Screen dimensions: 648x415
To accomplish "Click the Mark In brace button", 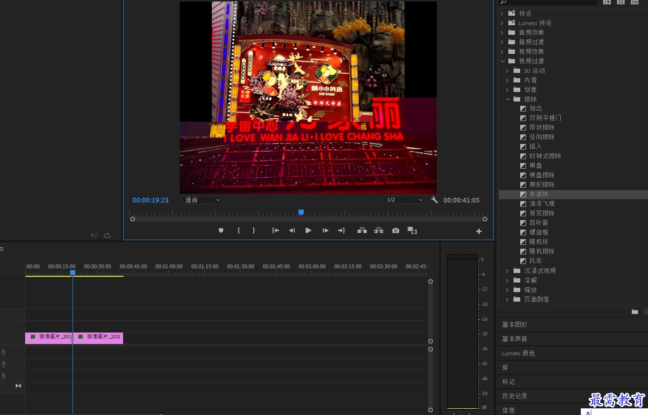I will 238,231.
